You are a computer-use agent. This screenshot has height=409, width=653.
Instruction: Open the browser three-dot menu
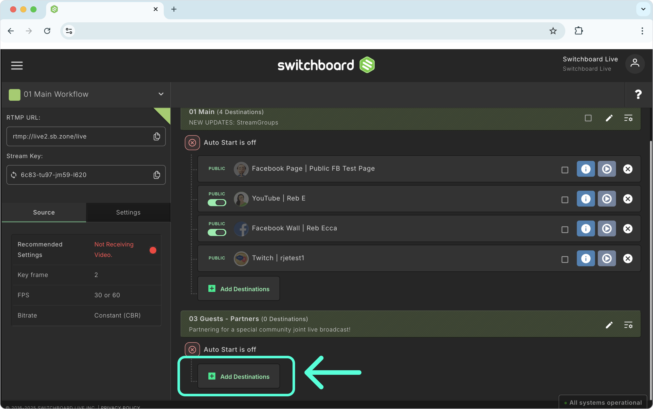(642, 31)
